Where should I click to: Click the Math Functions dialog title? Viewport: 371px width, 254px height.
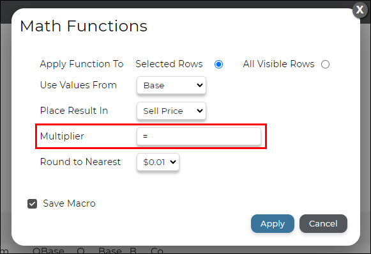click(x=84, y=26)
